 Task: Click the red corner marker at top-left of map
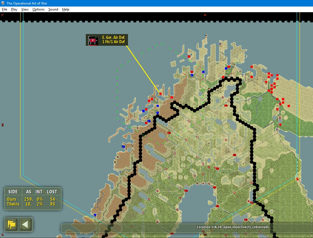pyautogui.click(x=2, y=15)
